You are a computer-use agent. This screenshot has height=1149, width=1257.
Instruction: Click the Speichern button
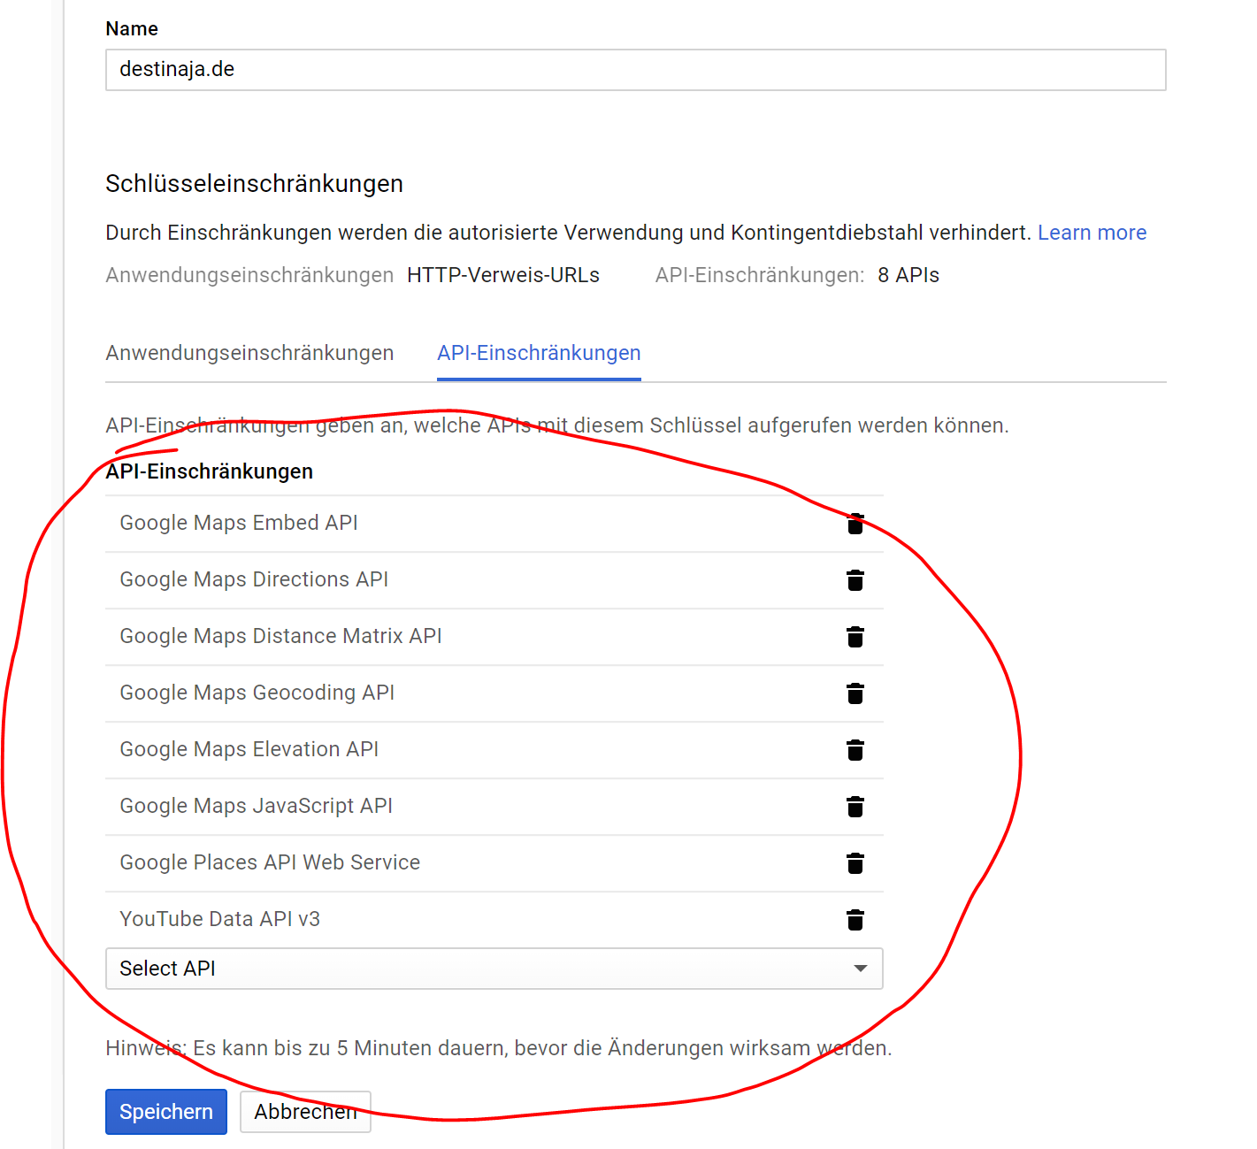point(166,1112)
